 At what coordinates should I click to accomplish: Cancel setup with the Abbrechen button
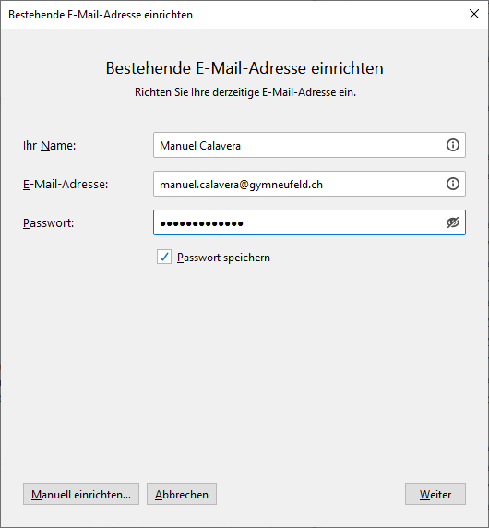tap(182, 494)
